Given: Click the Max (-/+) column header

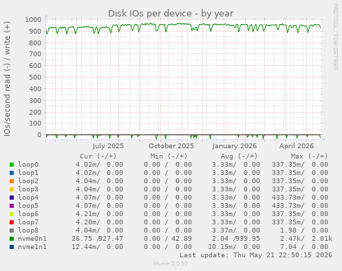Looking at the screenshot, I should (x=310, y=156).
